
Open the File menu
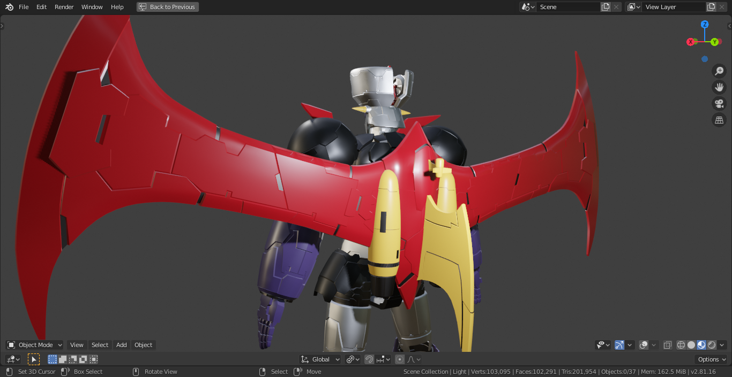click(x=24, y=7)
